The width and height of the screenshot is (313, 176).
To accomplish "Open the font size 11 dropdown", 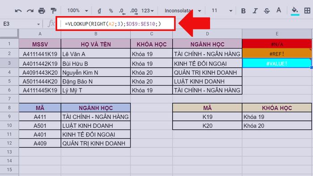I will (x=222, y=11).
